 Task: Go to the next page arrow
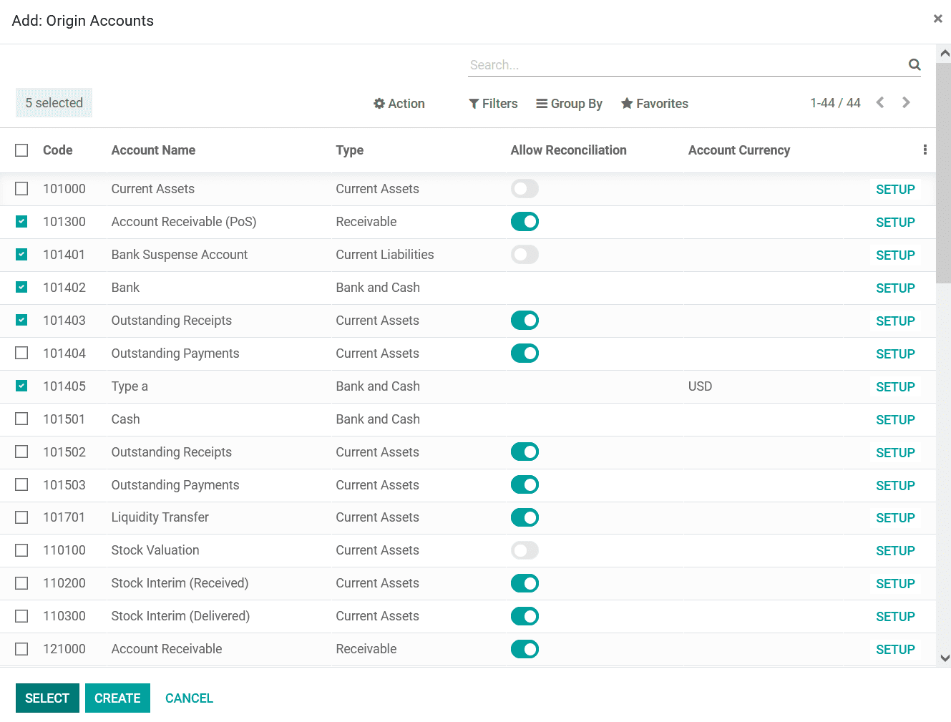click(x=906, y=102)
